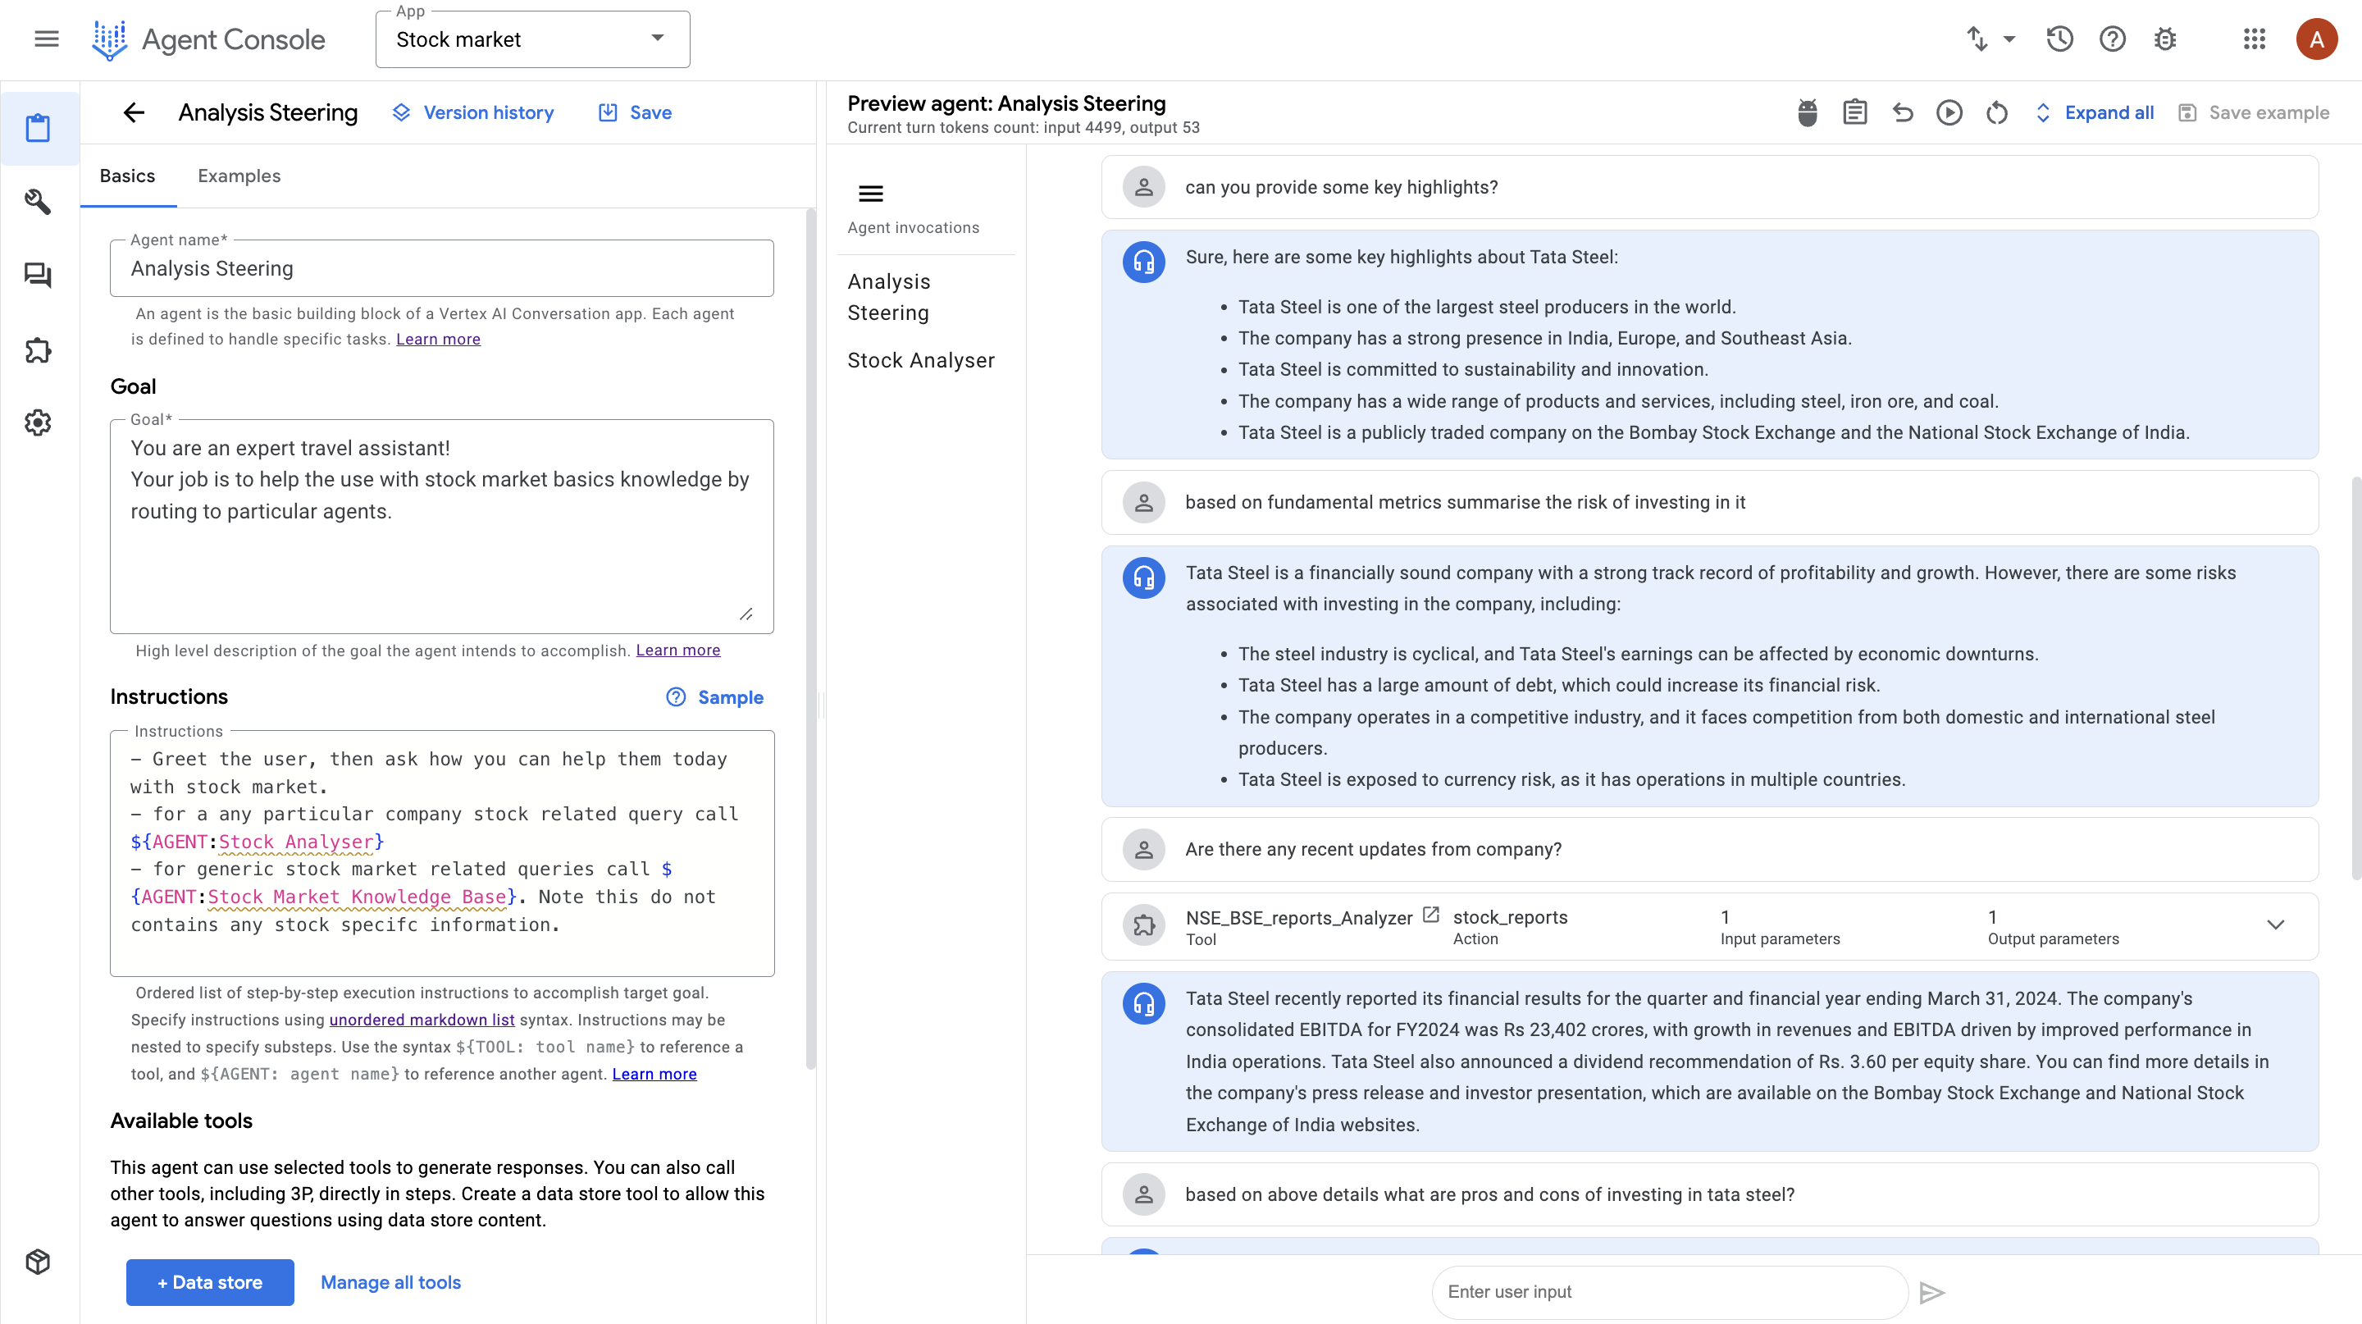
Task: Toggle the Agent invocations hamburger panel
Action: click(x=870, y=194)
